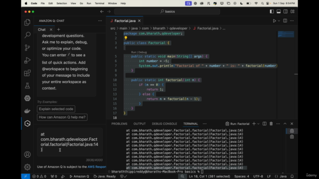Switch to the DEBUG CONSOLE panel tab
This screenshot has width=319, height=179.
164,124
